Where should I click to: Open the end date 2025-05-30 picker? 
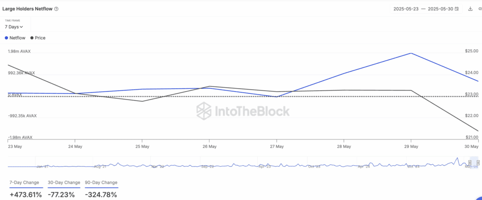tap(440, 9)
